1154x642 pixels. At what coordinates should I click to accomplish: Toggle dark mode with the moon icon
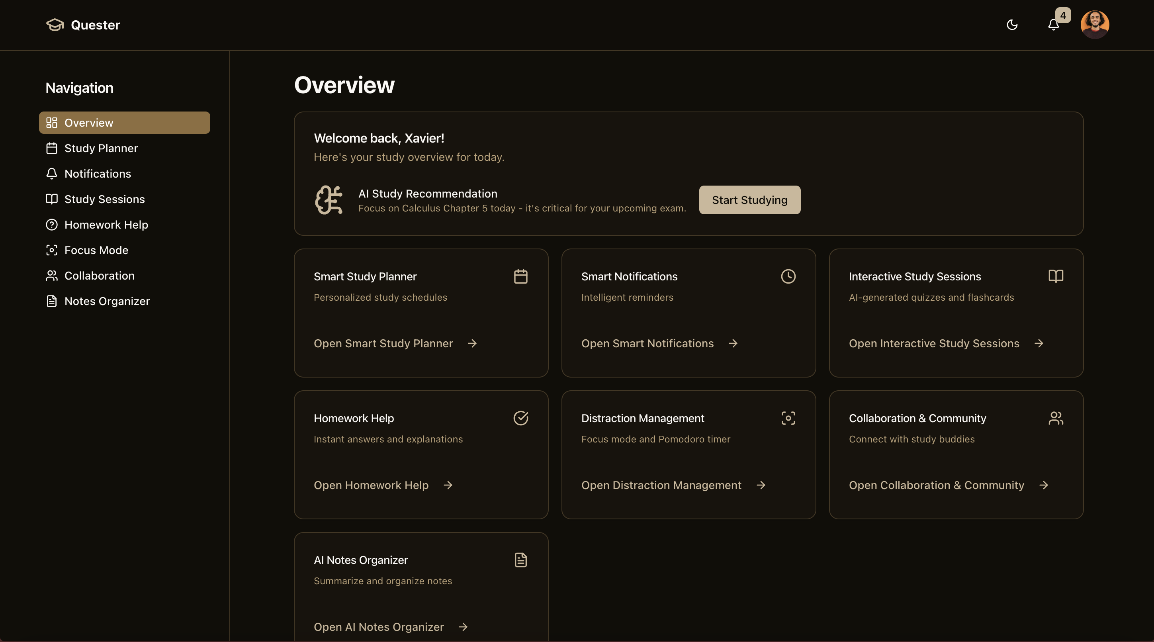coord(1012,25)
